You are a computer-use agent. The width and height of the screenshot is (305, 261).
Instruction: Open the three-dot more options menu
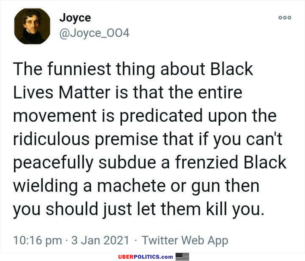(285, 18)
